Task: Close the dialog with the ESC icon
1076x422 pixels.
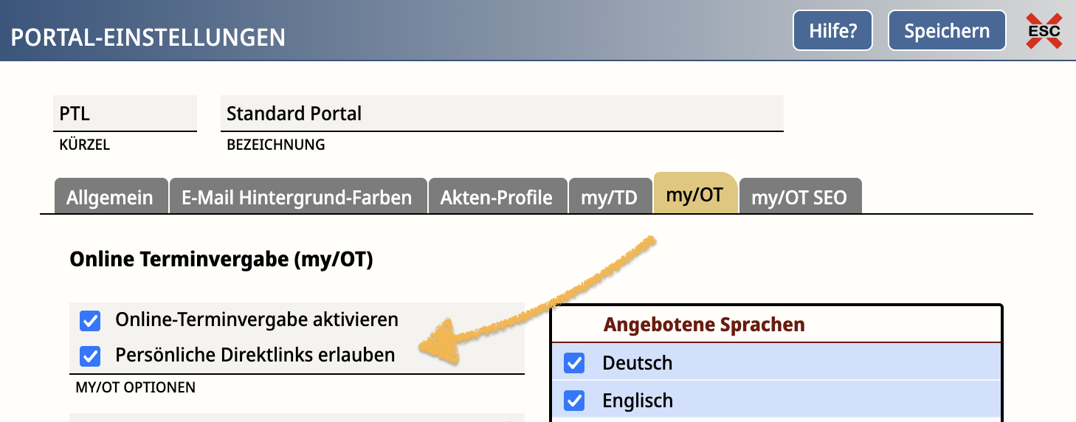Action: pyautogui.click(x=1044, y=31)
